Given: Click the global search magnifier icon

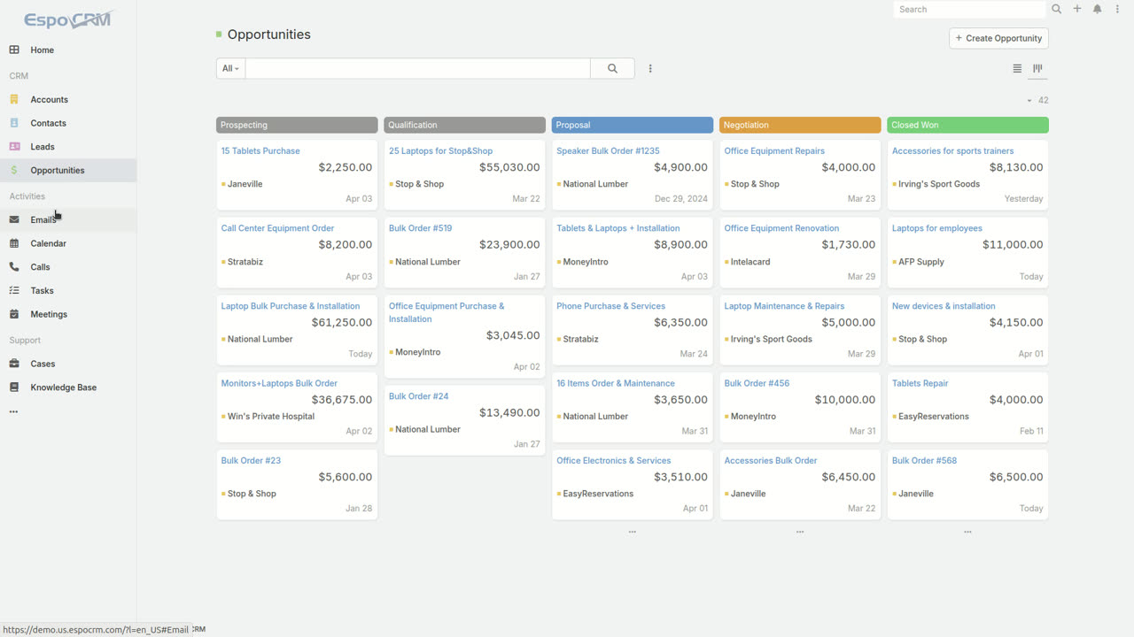Looking at the screenshot, I should click(x=1057, y=9).
